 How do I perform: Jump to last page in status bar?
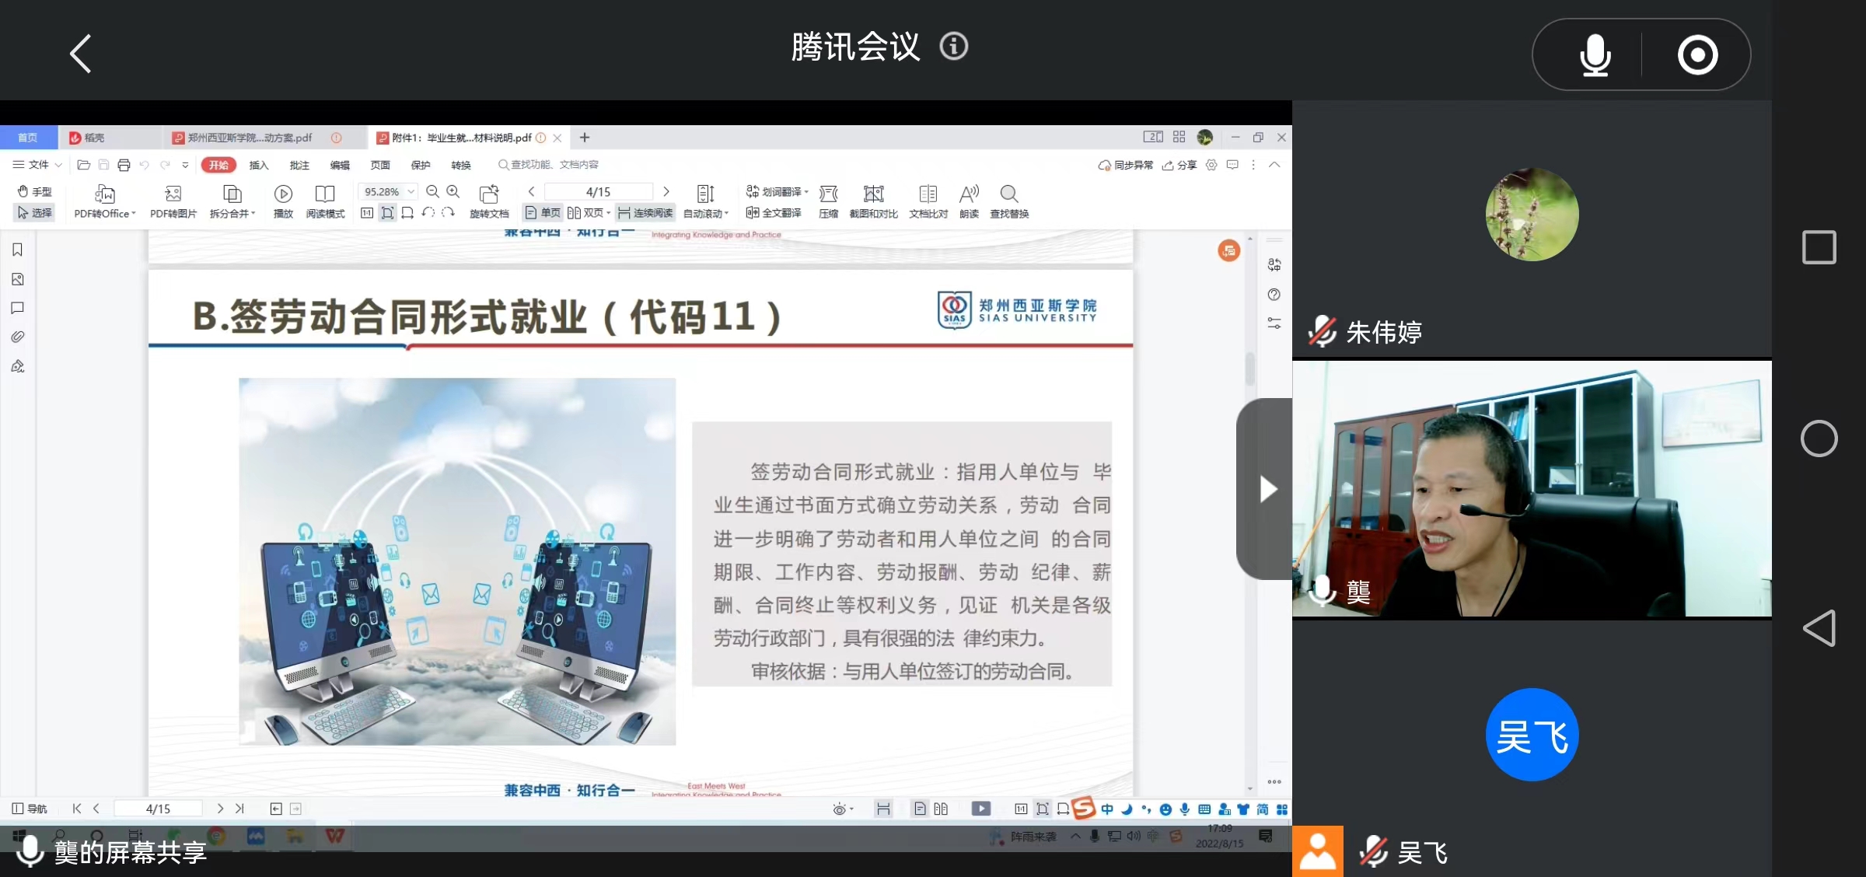tap(239, 809)
